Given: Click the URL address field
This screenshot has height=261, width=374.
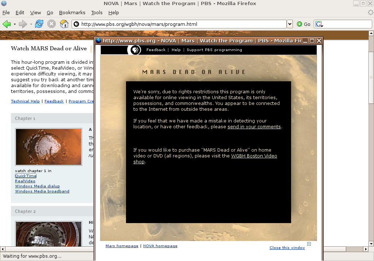Looking at the screenshot, I should coord(179,24).
